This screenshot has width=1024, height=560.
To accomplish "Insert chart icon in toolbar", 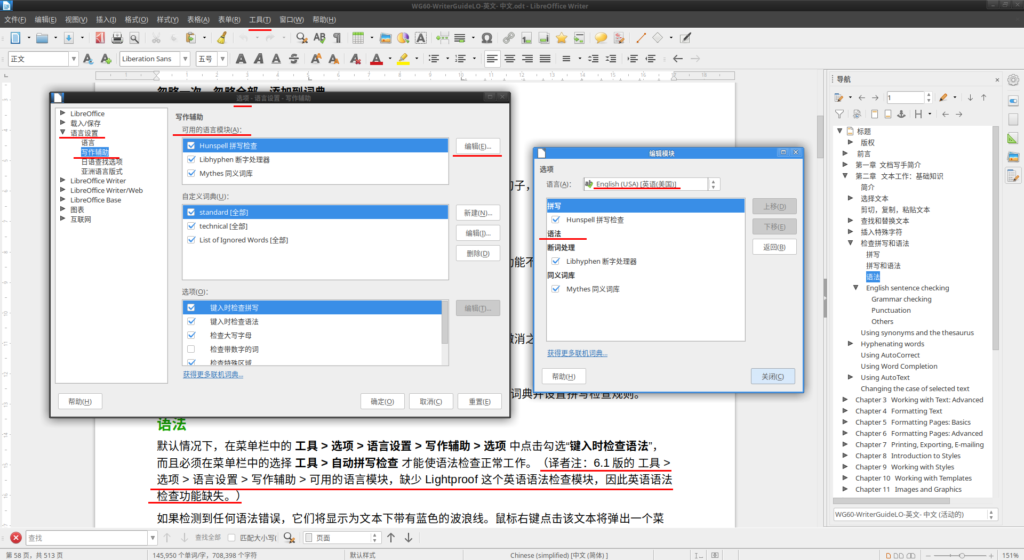I will coord(403,38).
